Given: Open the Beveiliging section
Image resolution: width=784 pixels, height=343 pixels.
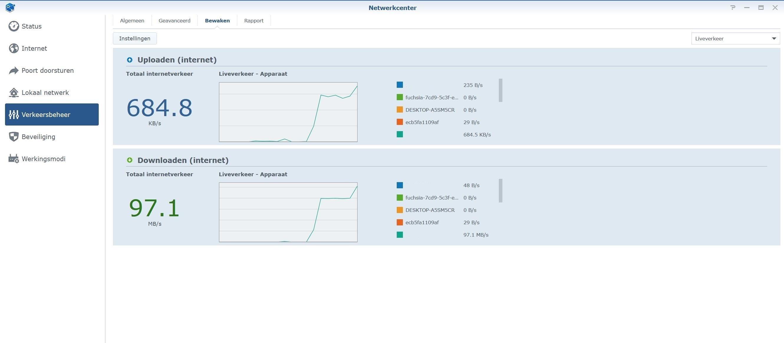Looking at the screenshot, I should click(52, 137).
